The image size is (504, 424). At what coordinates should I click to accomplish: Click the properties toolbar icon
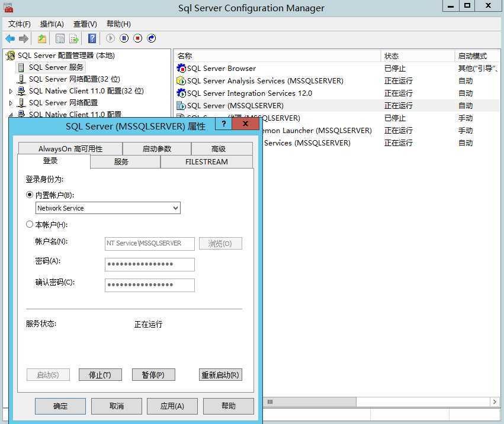(60, 38)
